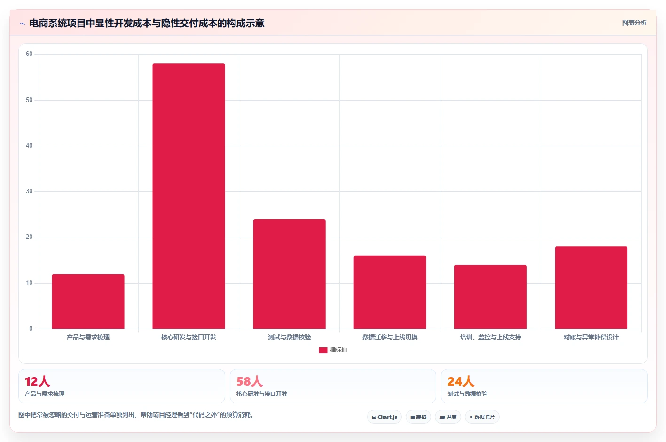Image resolution: width=666 pixels, height=442 pixels.
Task: Click the 指标值 legend label
Action: tap(338, 350)
